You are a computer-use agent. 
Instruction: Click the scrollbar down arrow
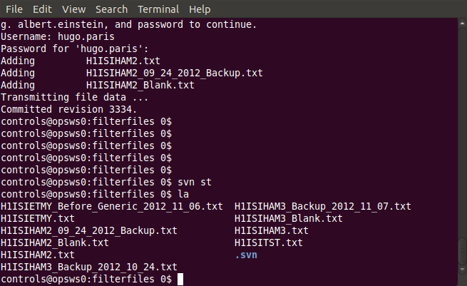(462, 270)
